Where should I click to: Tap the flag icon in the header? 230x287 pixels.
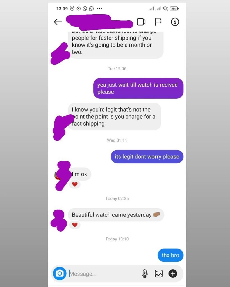[158, 22]
